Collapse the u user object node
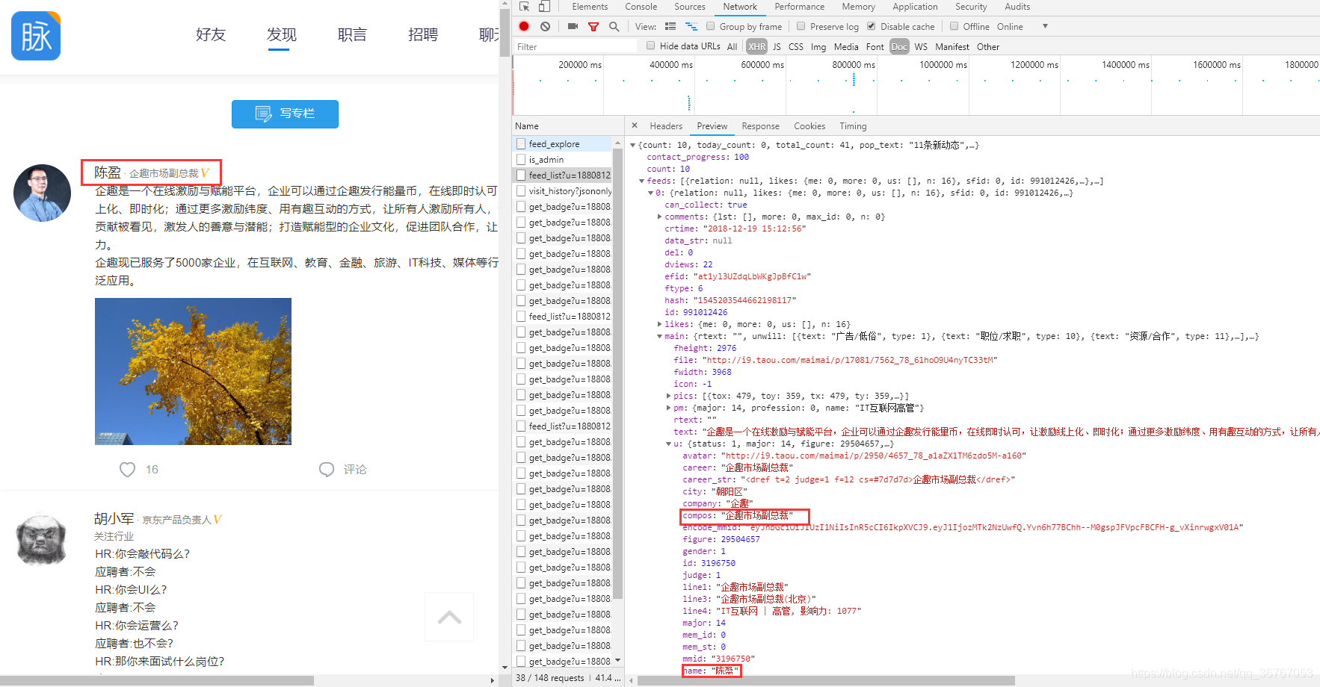This screenshot has width=1320, height=687. [669, 444]
